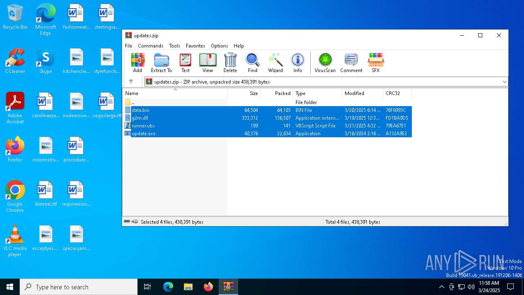The height and width of the screenshot is (295, 524).
Task: Sort by the Name column header
Action: click(x=175, y=93)
